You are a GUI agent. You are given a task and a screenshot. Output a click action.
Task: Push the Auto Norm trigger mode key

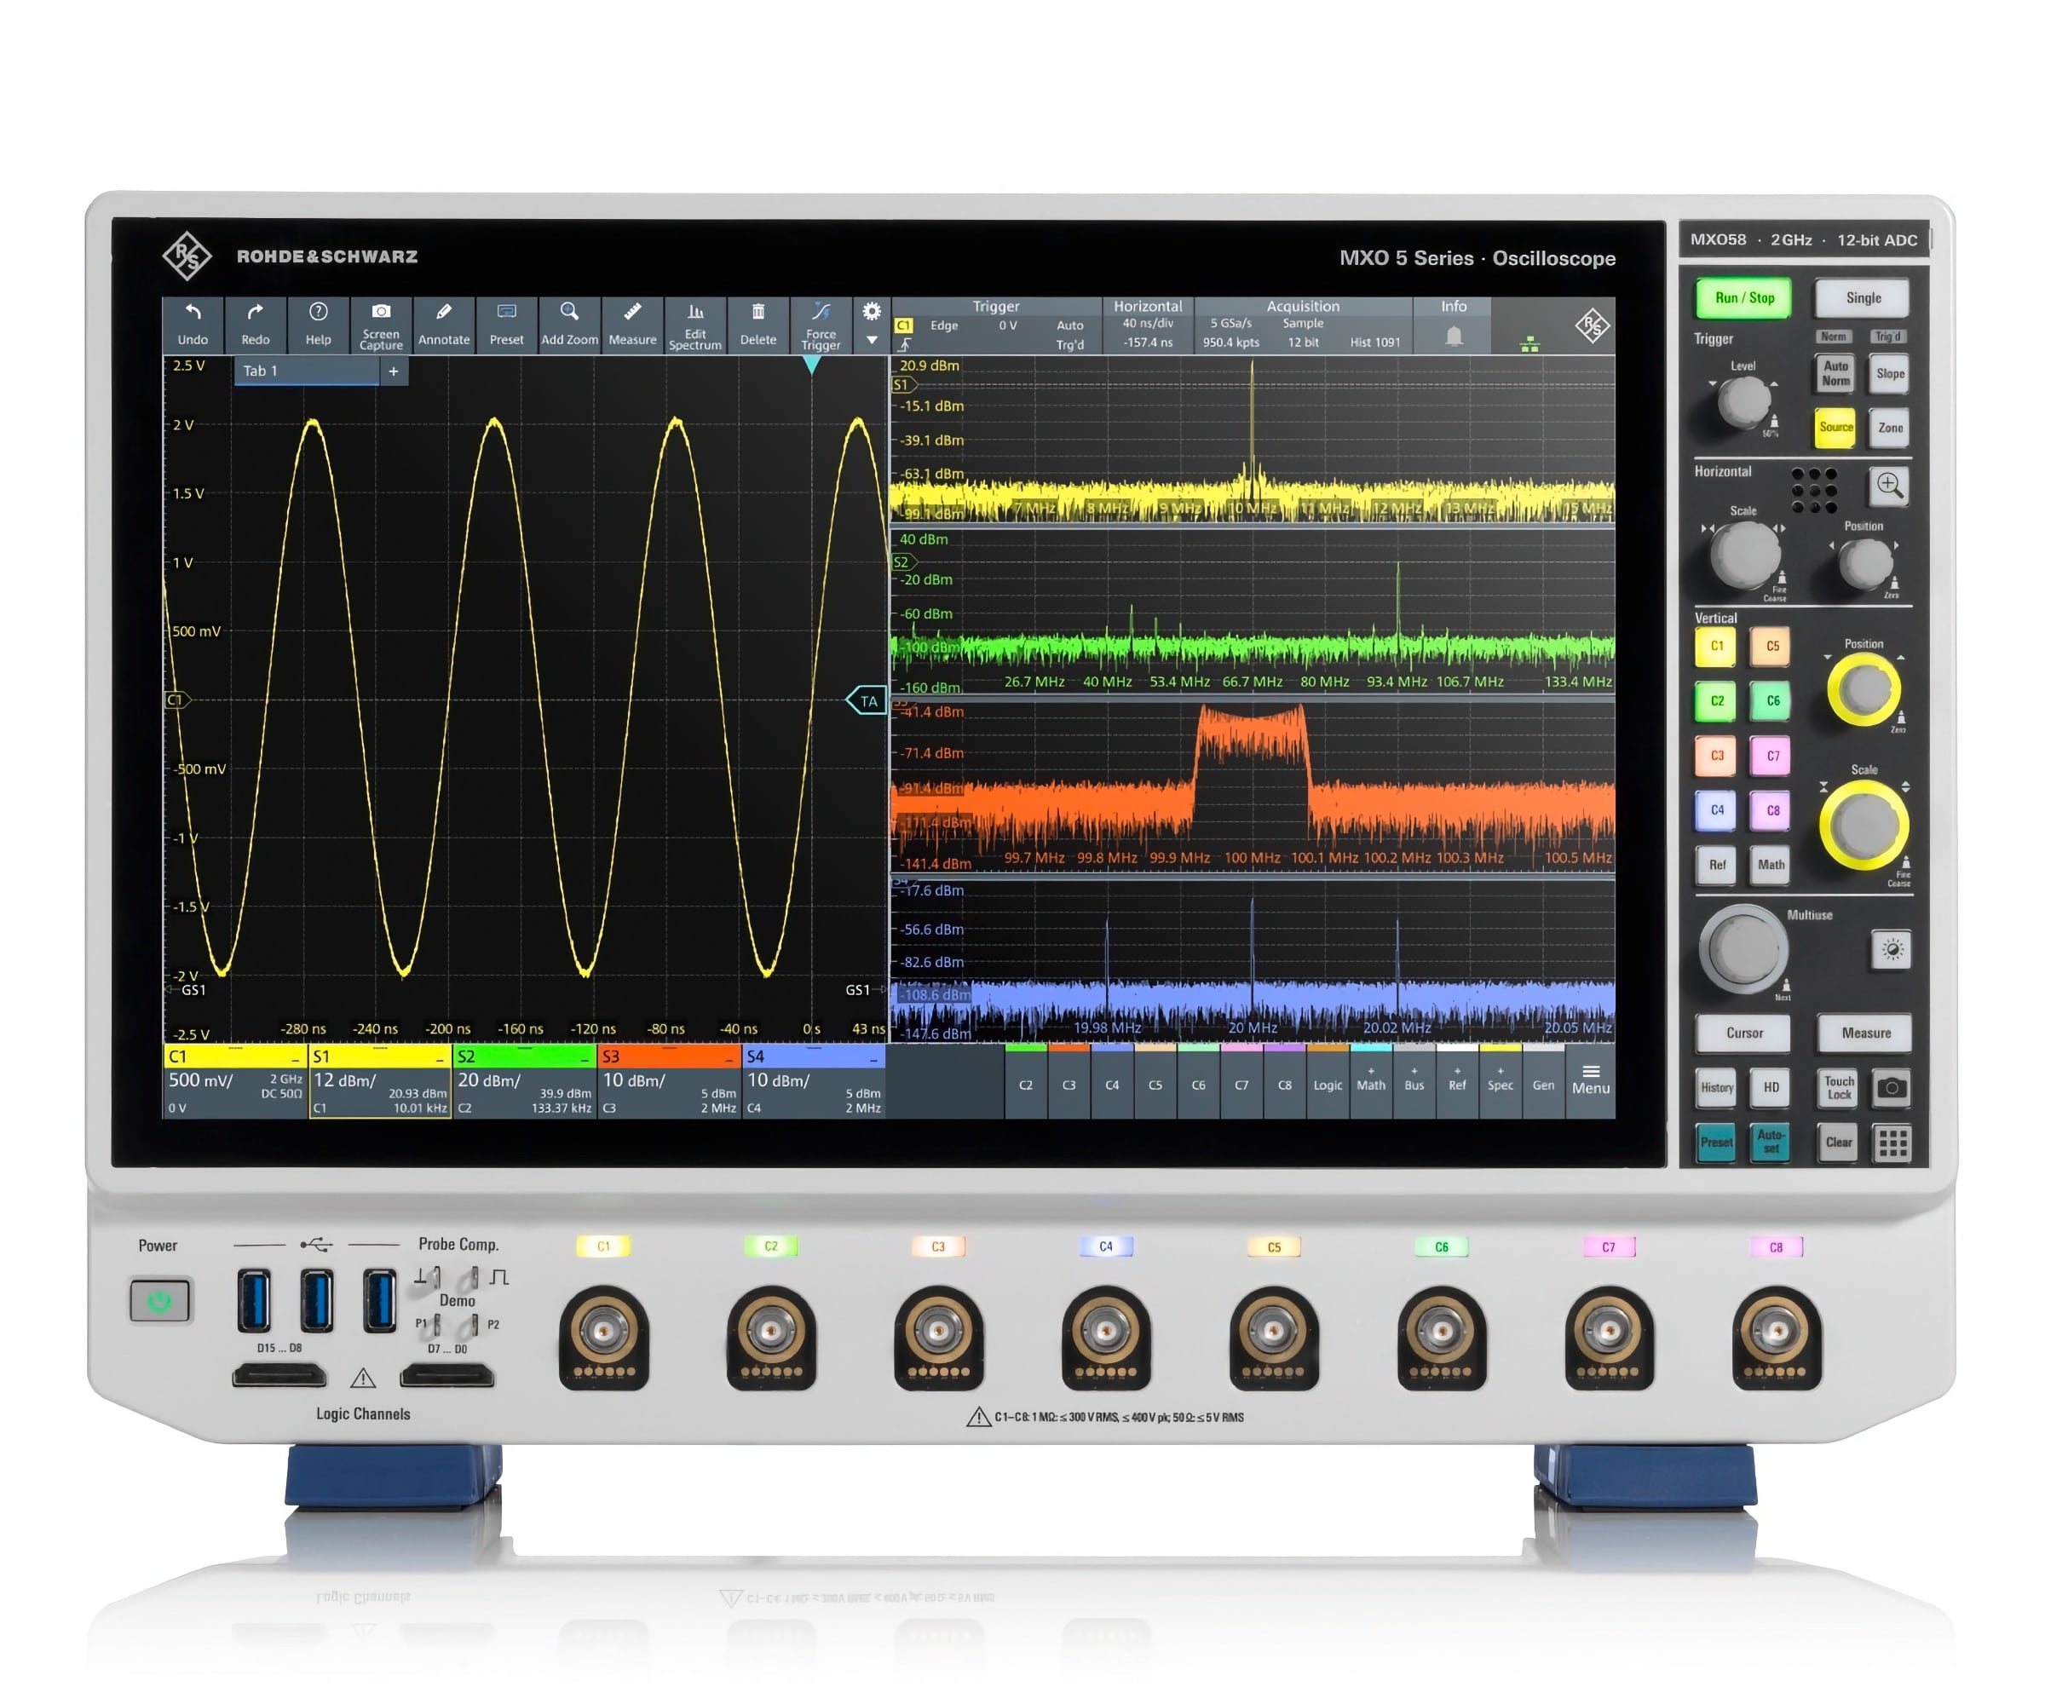tap(1835, 373)
